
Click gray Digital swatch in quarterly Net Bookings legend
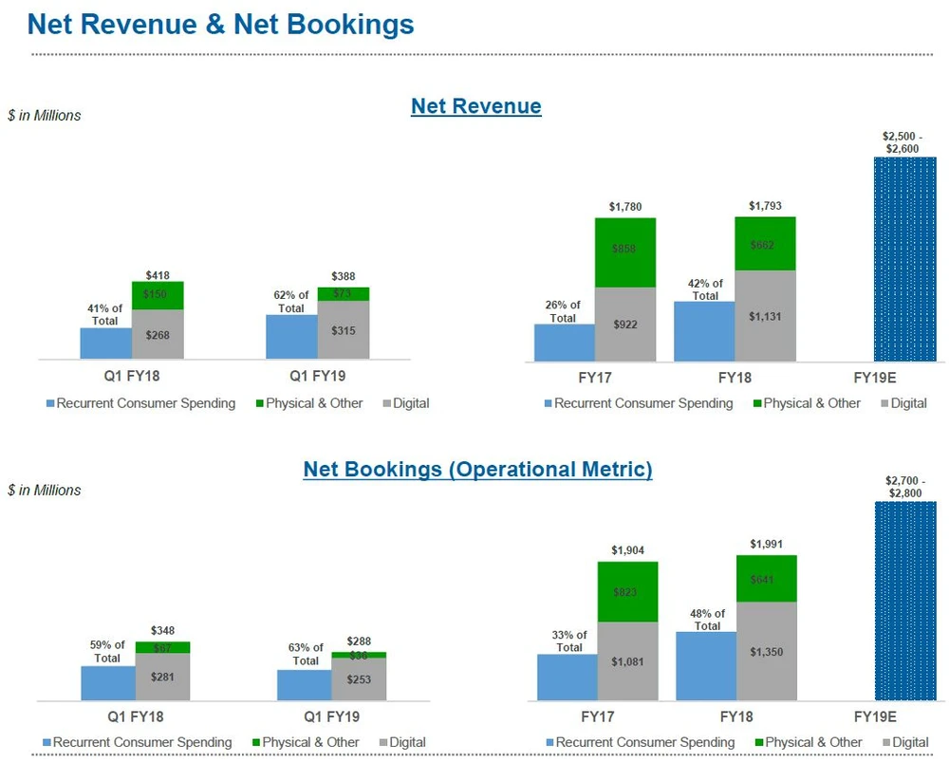383,743
